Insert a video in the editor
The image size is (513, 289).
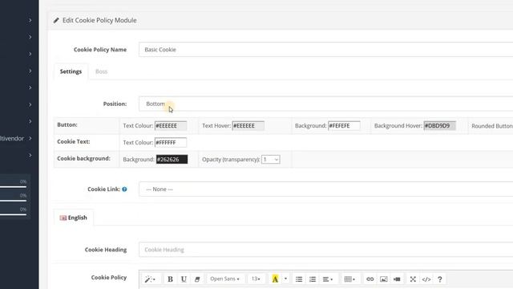point(397,279)
